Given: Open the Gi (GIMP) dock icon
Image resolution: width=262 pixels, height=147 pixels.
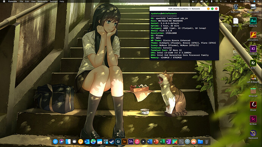Looking at the screenshot, I should (118, 142).
